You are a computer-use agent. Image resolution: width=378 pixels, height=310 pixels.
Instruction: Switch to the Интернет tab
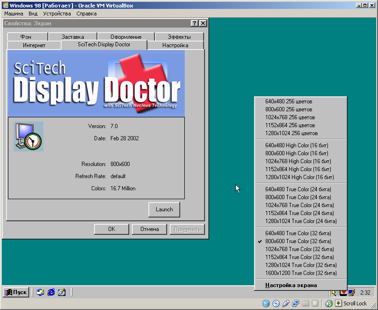click(x=34, y=45)
